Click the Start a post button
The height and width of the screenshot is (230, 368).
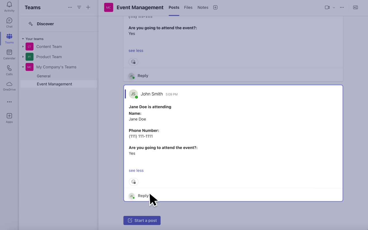point(142,220)
